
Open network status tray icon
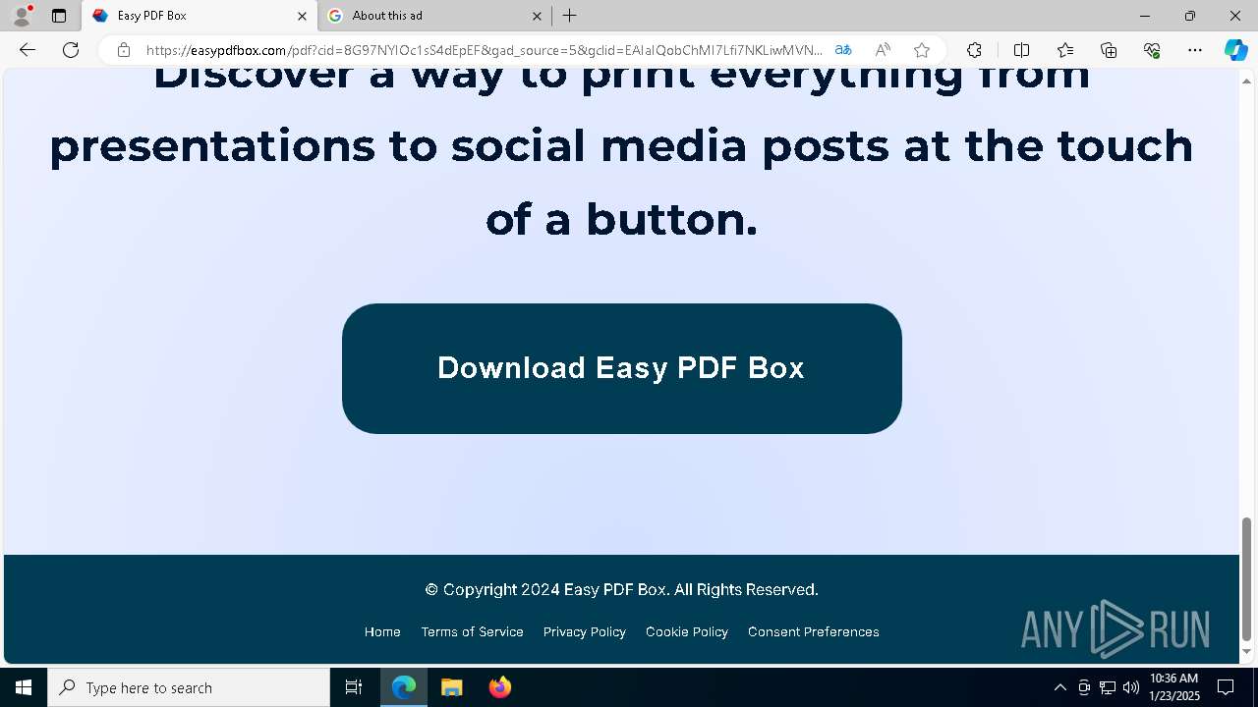click(x=1108, y=687)
